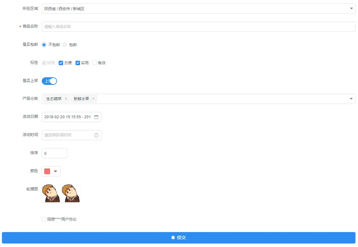Open the calendar icon in 活动日期 field

click(x=97, y=117)
